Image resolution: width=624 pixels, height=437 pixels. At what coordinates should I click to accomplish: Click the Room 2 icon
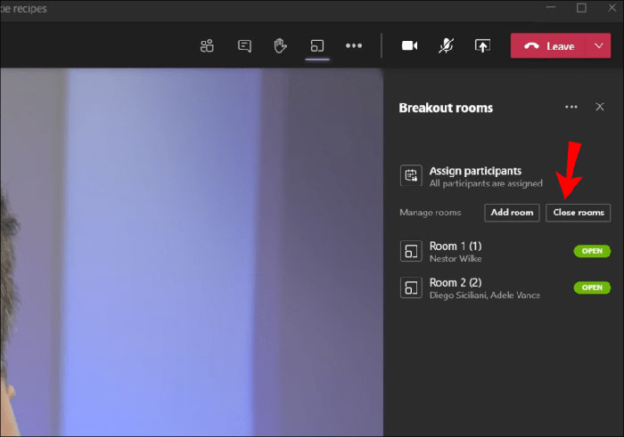411,288
